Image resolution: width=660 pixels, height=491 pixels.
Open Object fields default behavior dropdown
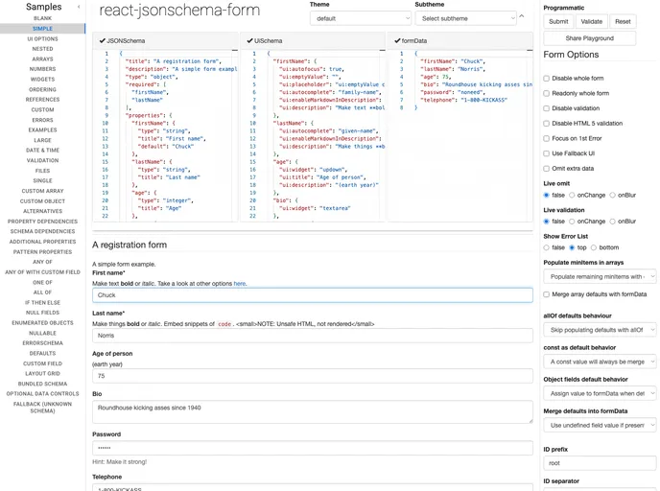pyautogui.click(x=600, y=393)
